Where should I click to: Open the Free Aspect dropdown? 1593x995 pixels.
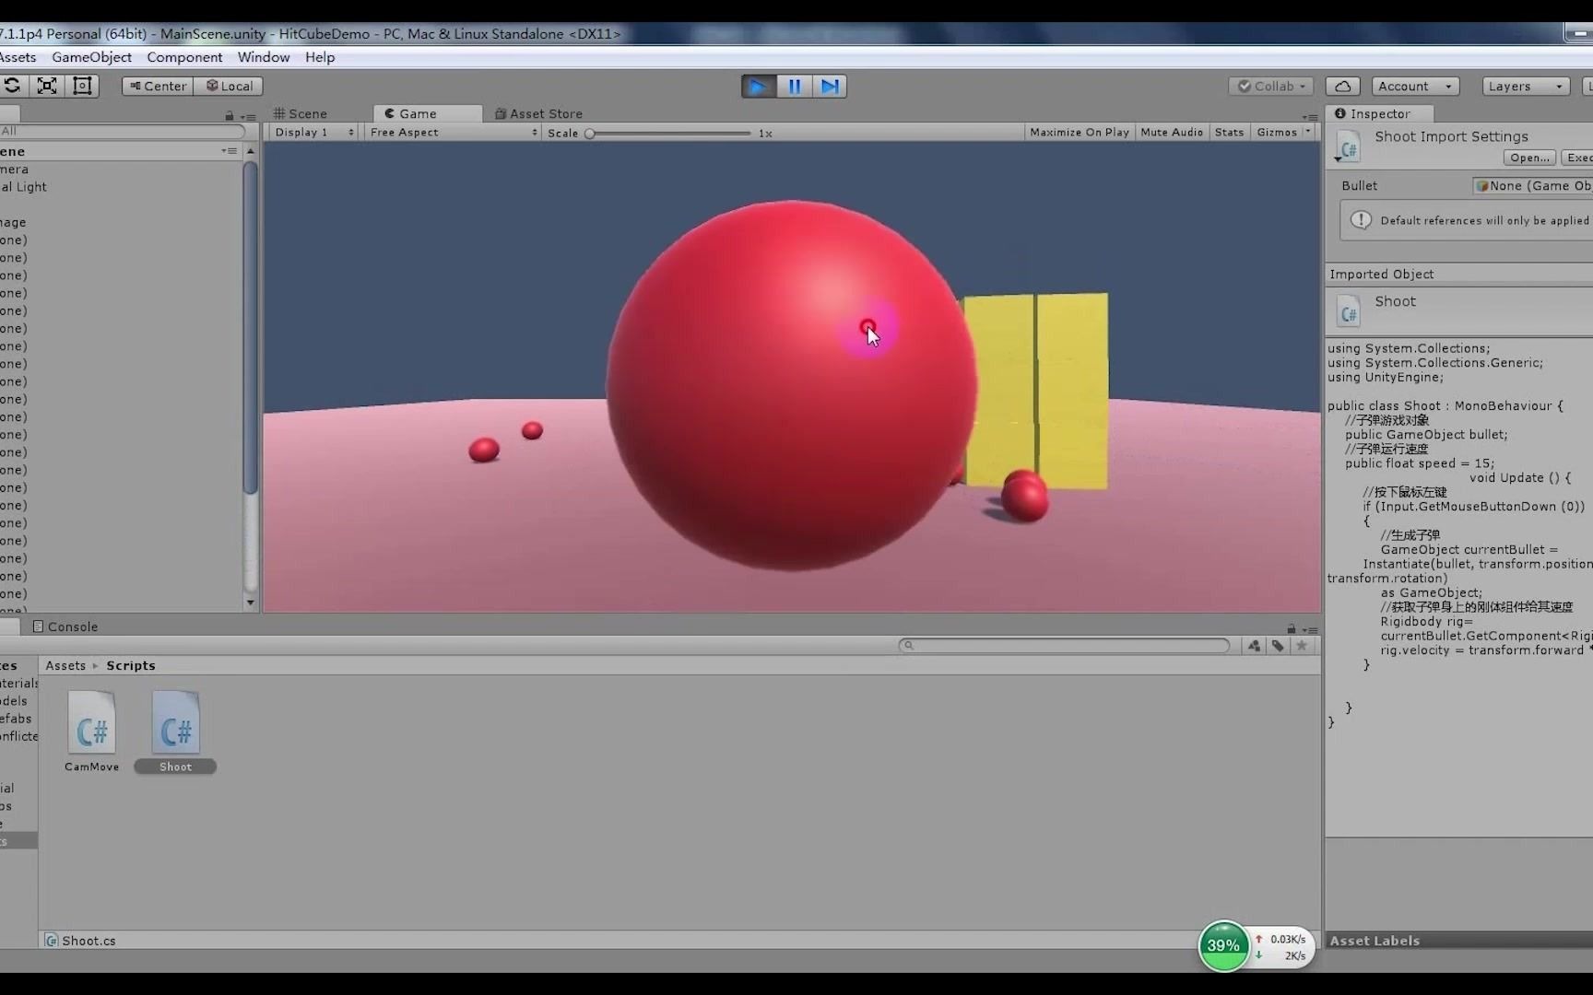454,133
